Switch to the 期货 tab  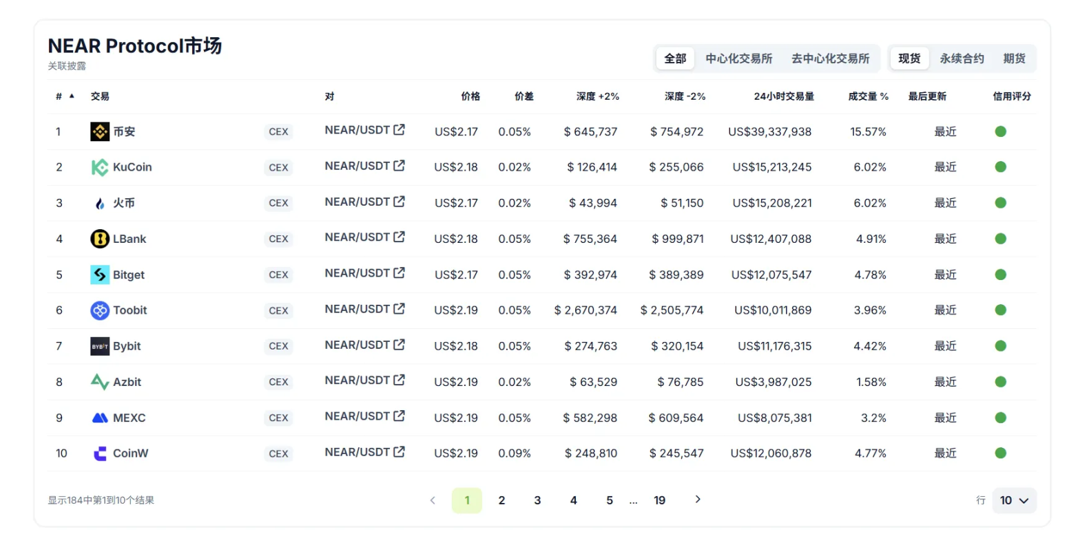coord(1014,58)
